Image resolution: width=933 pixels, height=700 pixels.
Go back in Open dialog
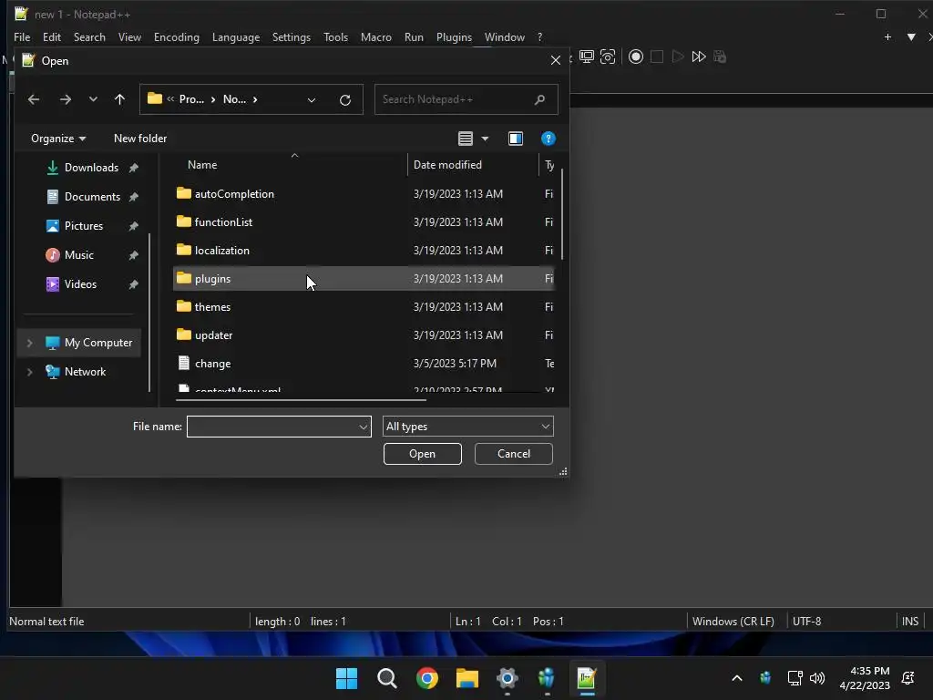tap(34, 99)
